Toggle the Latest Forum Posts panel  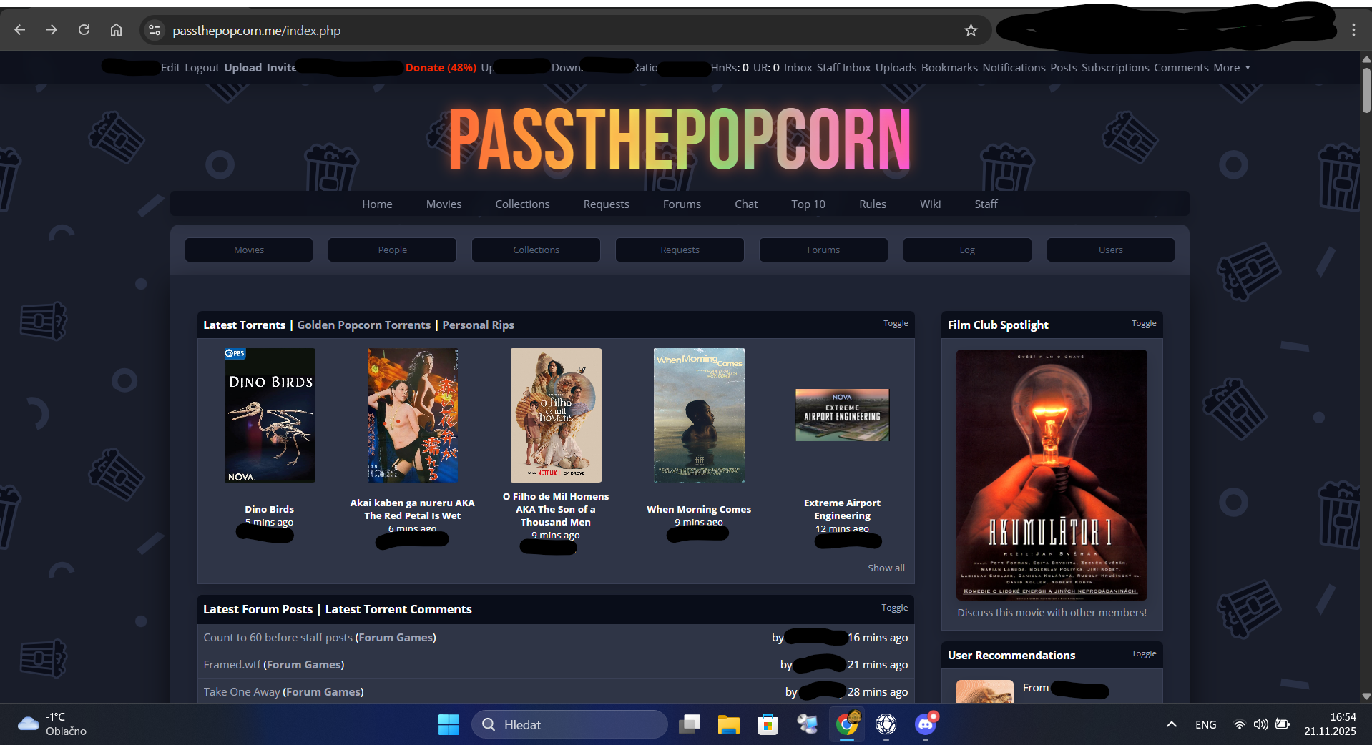[x=895, y=608]
